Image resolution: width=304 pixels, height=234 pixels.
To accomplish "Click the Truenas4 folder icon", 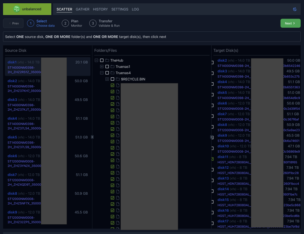I will click(112, 73).
